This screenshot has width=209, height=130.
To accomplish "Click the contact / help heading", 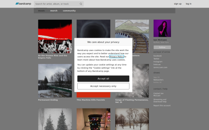I will point(161,89).
